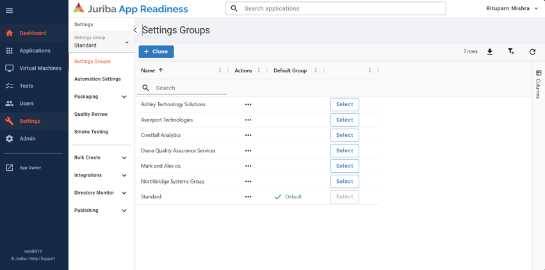Clear all filters icon
This screenshot has height=270, width=545.
[x=510, y=52]
